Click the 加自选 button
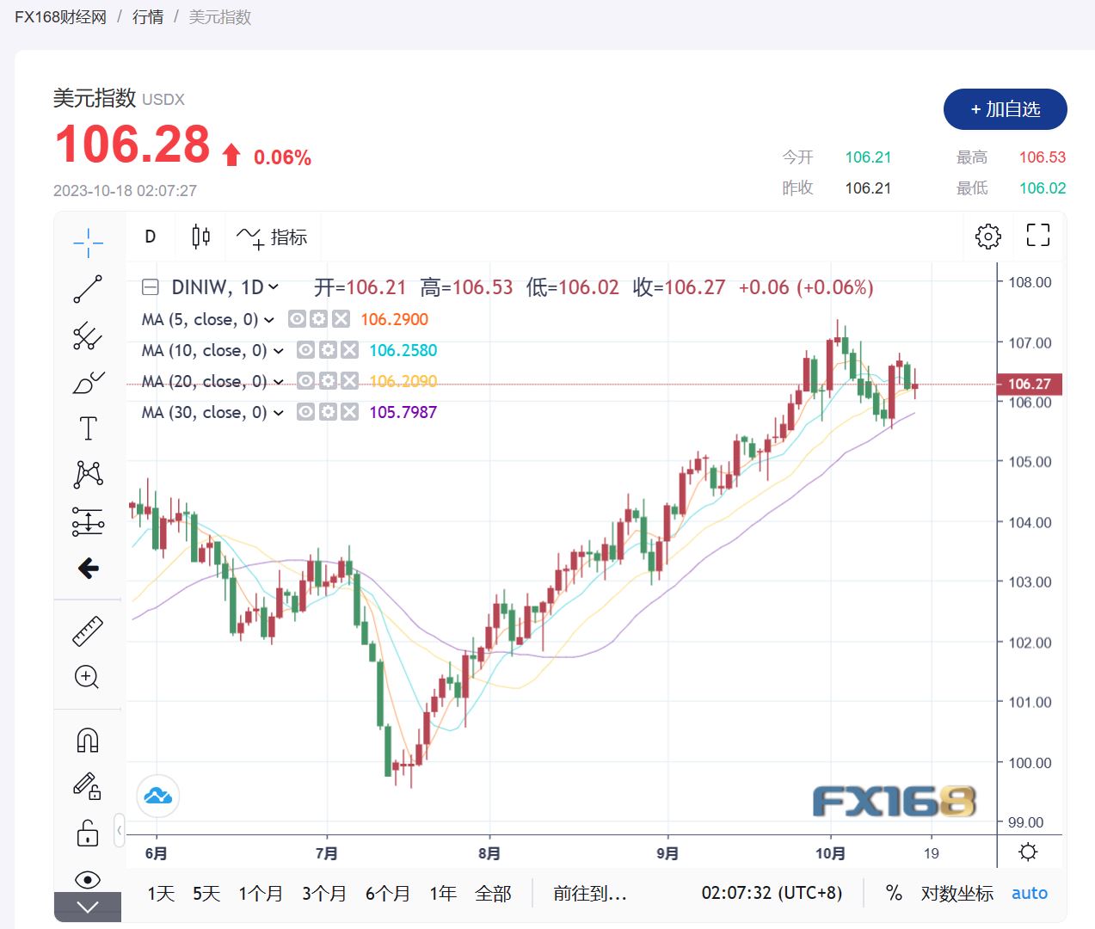The height and width of the screenshot is (929, 1095). (1005, 109)
